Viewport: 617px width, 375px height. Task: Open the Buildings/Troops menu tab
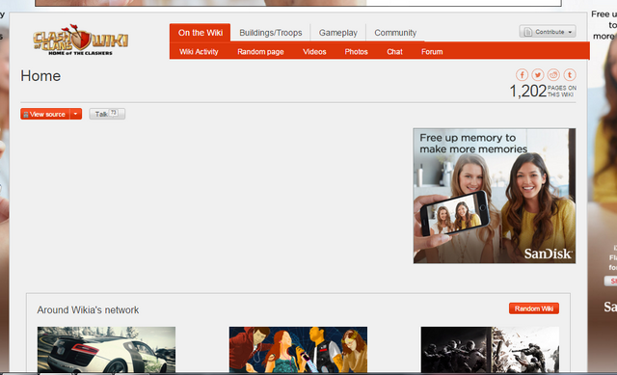pos(271,33)
